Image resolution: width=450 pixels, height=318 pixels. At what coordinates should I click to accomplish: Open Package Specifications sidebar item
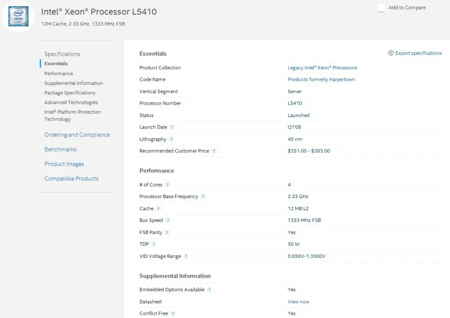tap(70, 93)
